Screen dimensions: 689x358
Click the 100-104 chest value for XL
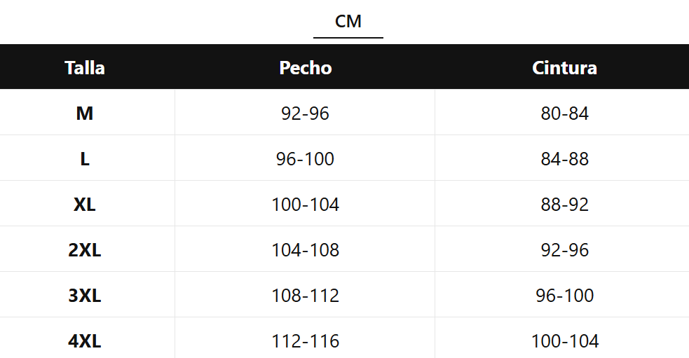tap(306, 205)
